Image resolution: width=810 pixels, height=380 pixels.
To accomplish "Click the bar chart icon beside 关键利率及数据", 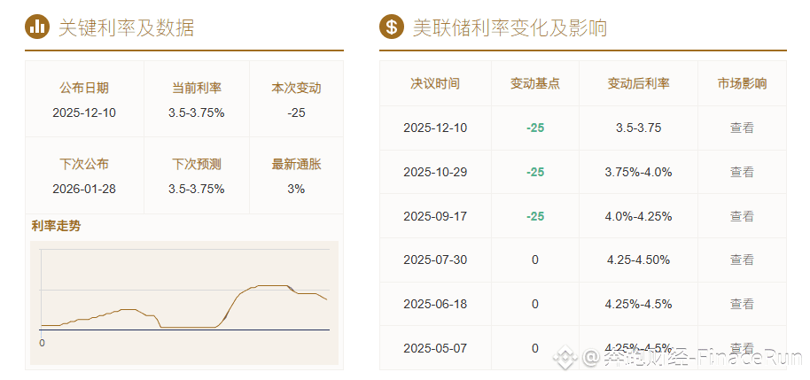I will click(x=37, y=27).
